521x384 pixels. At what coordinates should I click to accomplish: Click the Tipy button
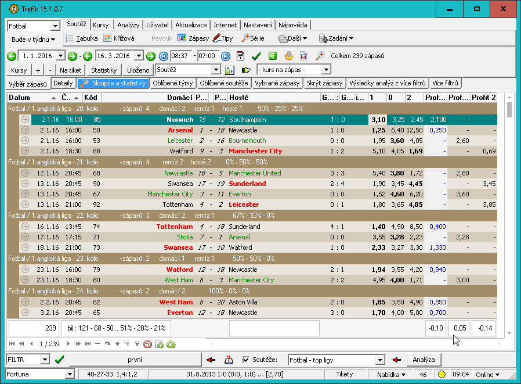[223, 38]
